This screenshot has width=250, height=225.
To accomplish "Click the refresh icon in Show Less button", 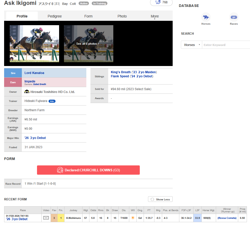I will [x=152, y=199].
